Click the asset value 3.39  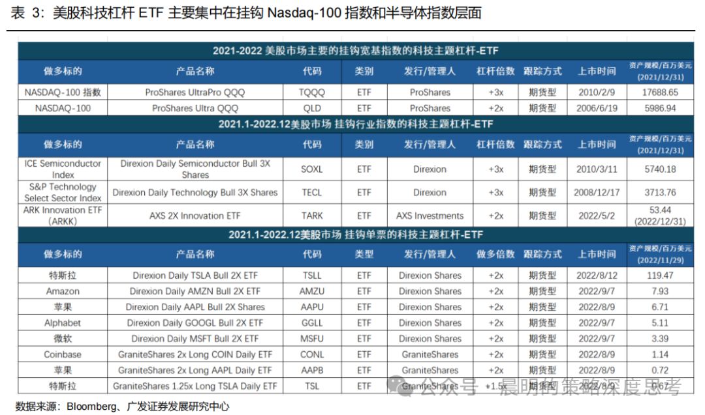(660, 339)
